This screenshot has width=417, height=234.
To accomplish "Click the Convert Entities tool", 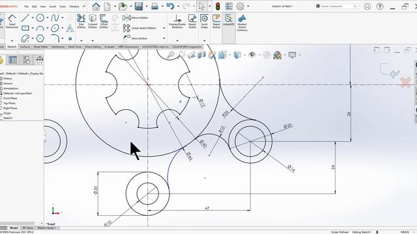I will pos(93,21).
